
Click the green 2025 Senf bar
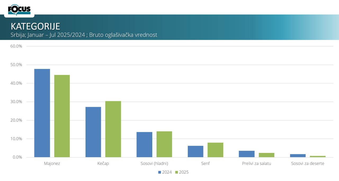coord(215,150)
